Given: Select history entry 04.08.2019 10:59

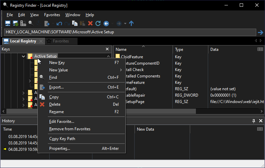Looking at the screenshot, I should point(23,149).
